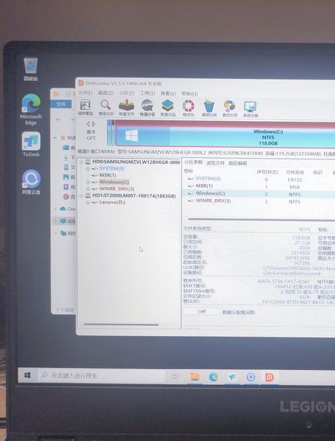The height and width of the screenshot is (441, 335).
Task: Switch to the 浏览文件 tab
Action: (x=215, y=163)
